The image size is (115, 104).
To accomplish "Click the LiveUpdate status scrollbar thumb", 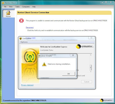I will 91,67.
